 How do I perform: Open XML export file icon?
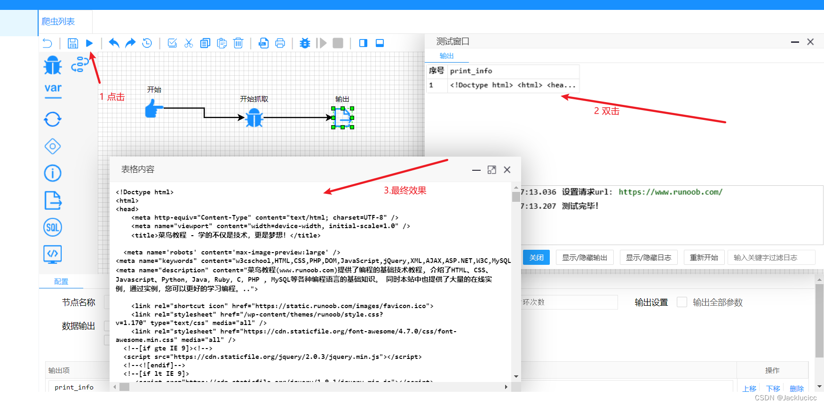pyautogui.click(x=263, y=43)
